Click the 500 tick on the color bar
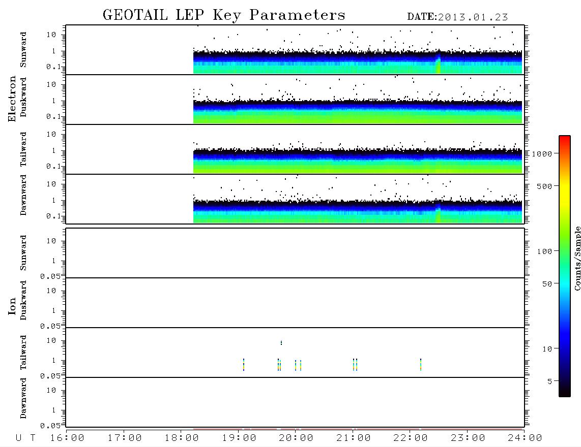 point(544,186)
